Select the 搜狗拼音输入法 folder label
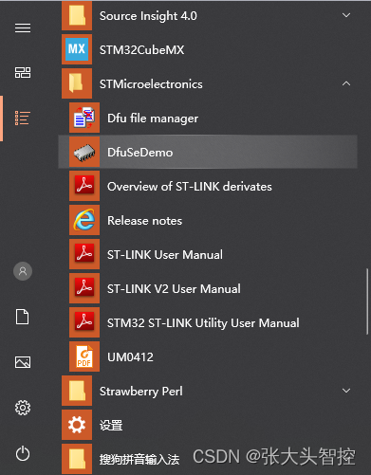The image size is (371, 475). pyautogui.click(x=139, y=459)
